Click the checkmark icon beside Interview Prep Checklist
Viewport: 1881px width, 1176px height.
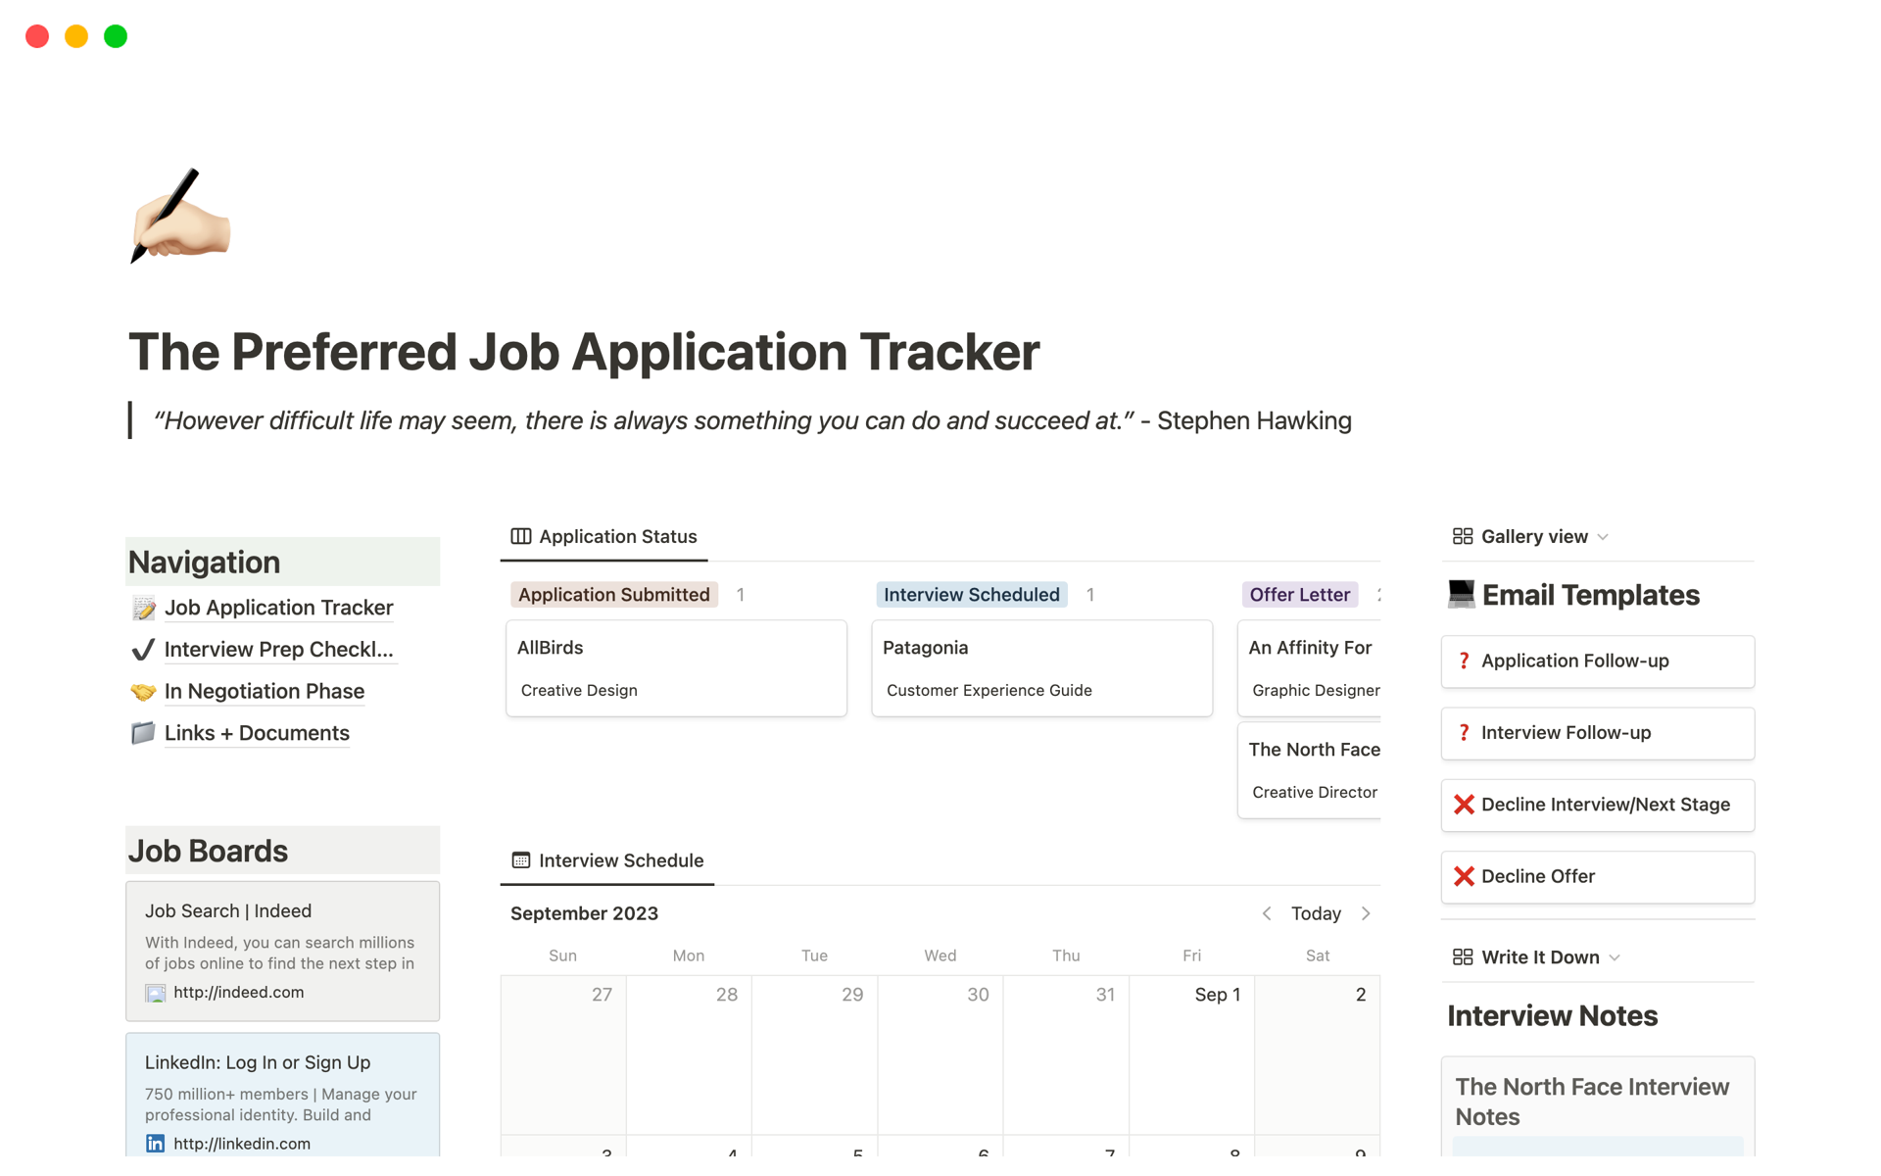point(143,650)
